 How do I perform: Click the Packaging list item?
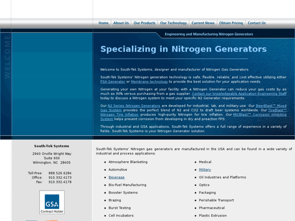point(207,193)
